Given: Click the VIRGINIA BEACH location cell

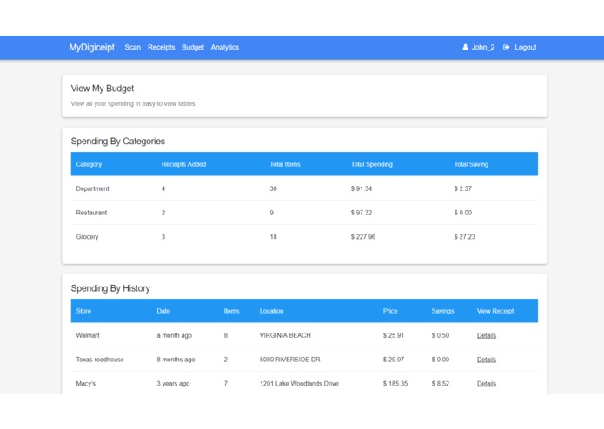Looking at the screenshot, I should tap(285, 335).
